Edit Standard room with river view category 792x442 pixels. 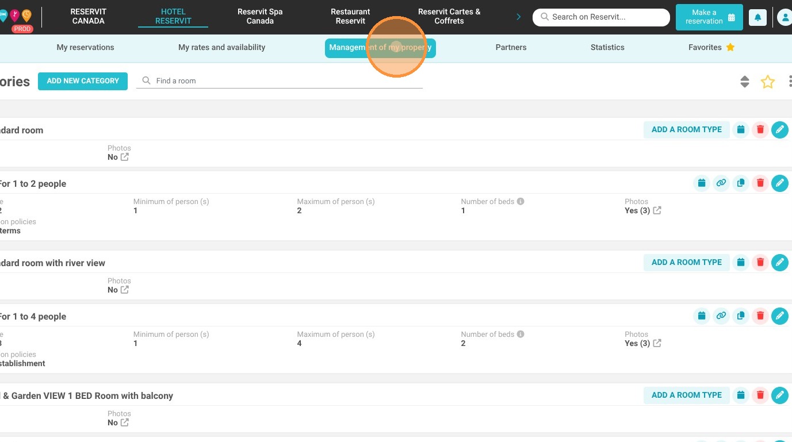pos(780,263)
